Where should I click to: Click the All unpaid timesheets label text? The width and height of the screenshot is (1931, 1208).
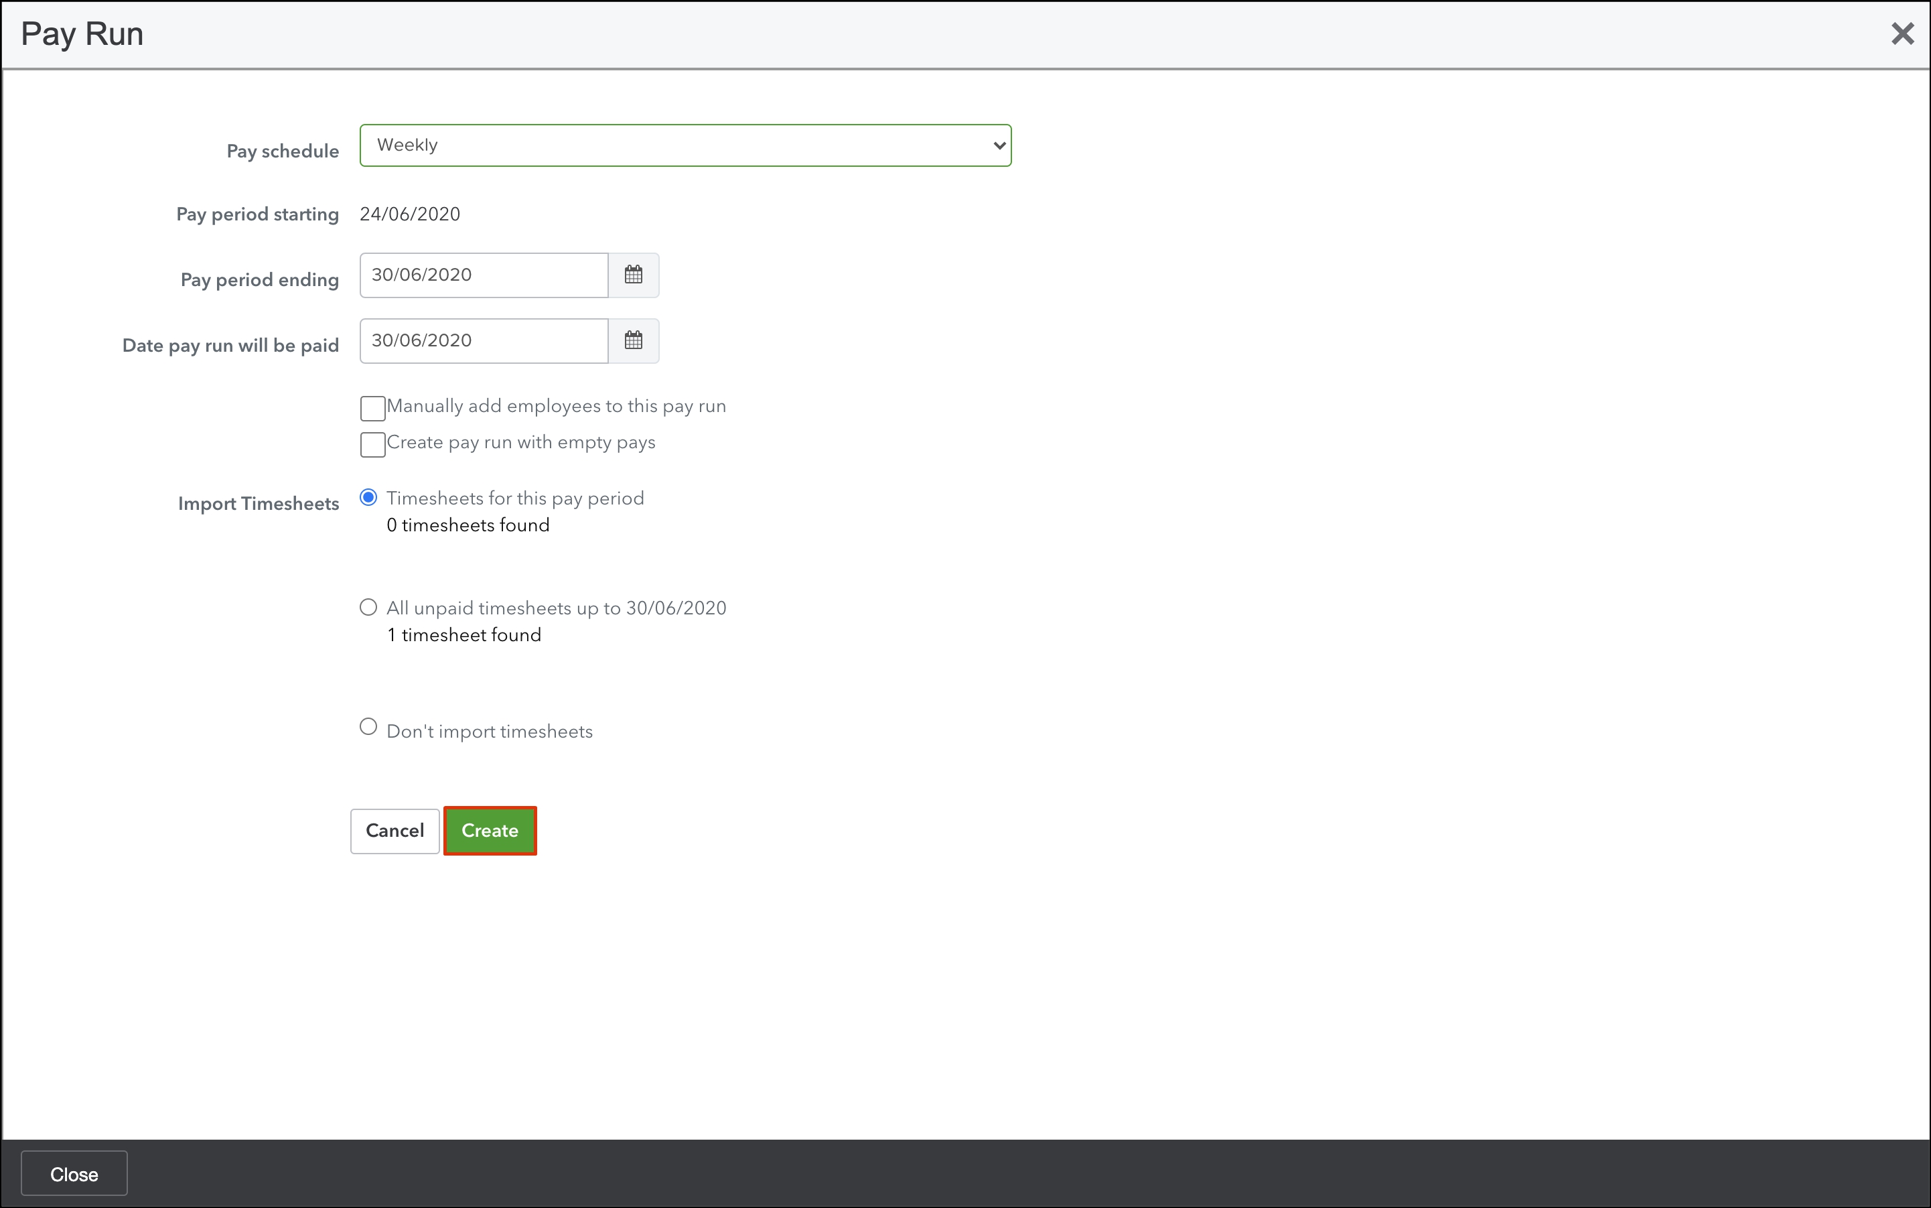click(x=556, y=608)
